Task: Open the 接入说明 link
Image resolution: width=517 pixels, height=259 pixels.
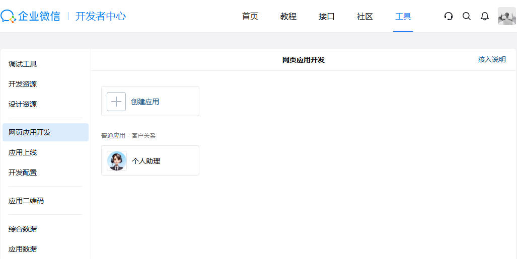Action: point(491,59)
